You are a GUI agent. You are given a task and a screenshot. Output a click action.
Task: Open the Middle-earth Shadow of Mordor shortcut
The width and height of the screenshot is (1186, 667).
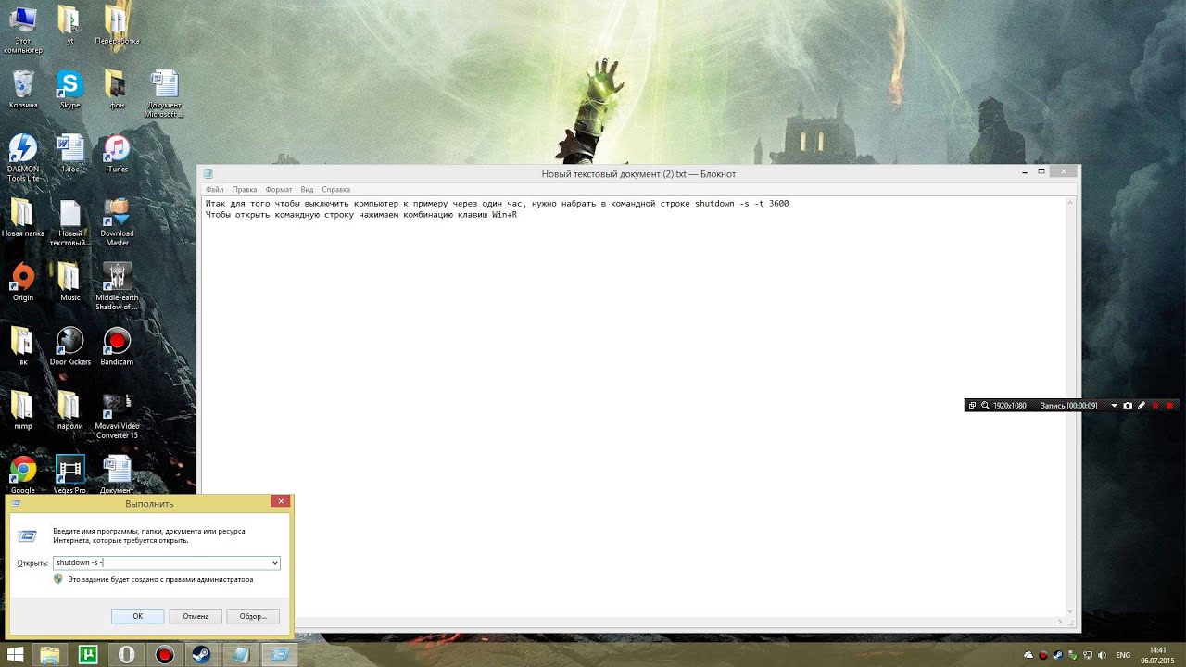click(117, 286)
